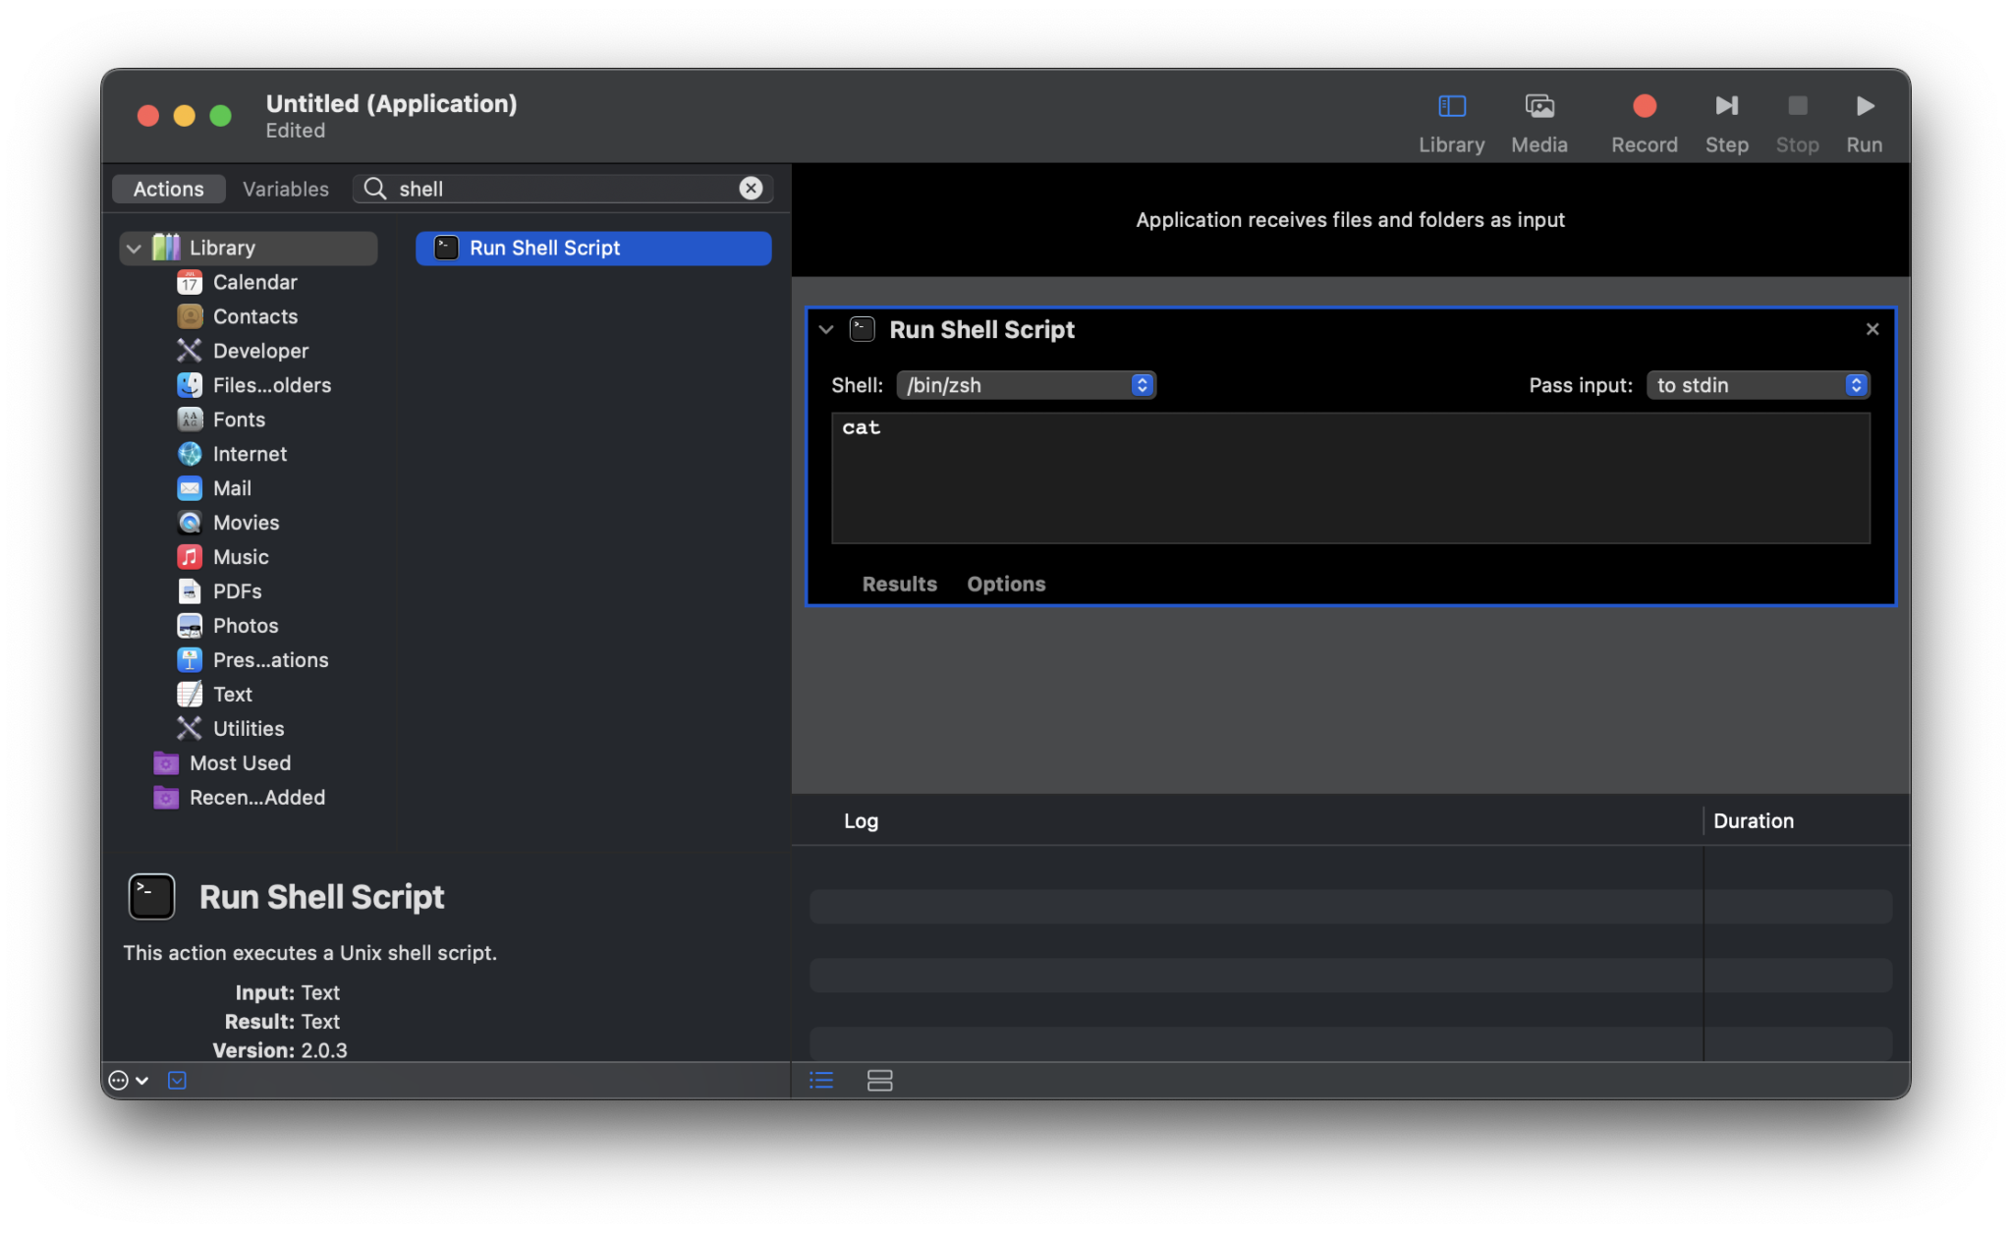Collapse the Run Shell Script action
Viewport: 2012px width, 1233px height.
coord(826,330)
